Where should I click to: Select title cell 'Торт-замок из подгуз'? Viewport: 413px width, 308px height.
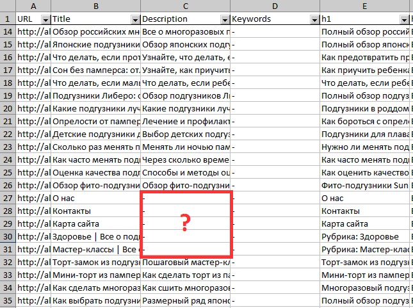click(96, 262)
